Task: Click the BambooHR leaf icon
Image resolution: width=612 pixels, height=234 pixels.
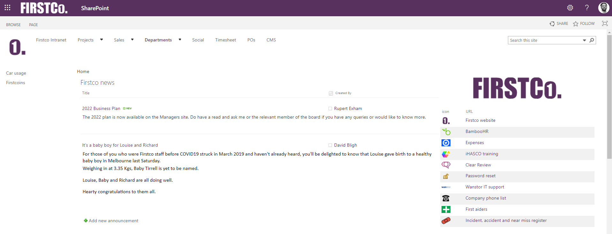Action: pos(446,131)
